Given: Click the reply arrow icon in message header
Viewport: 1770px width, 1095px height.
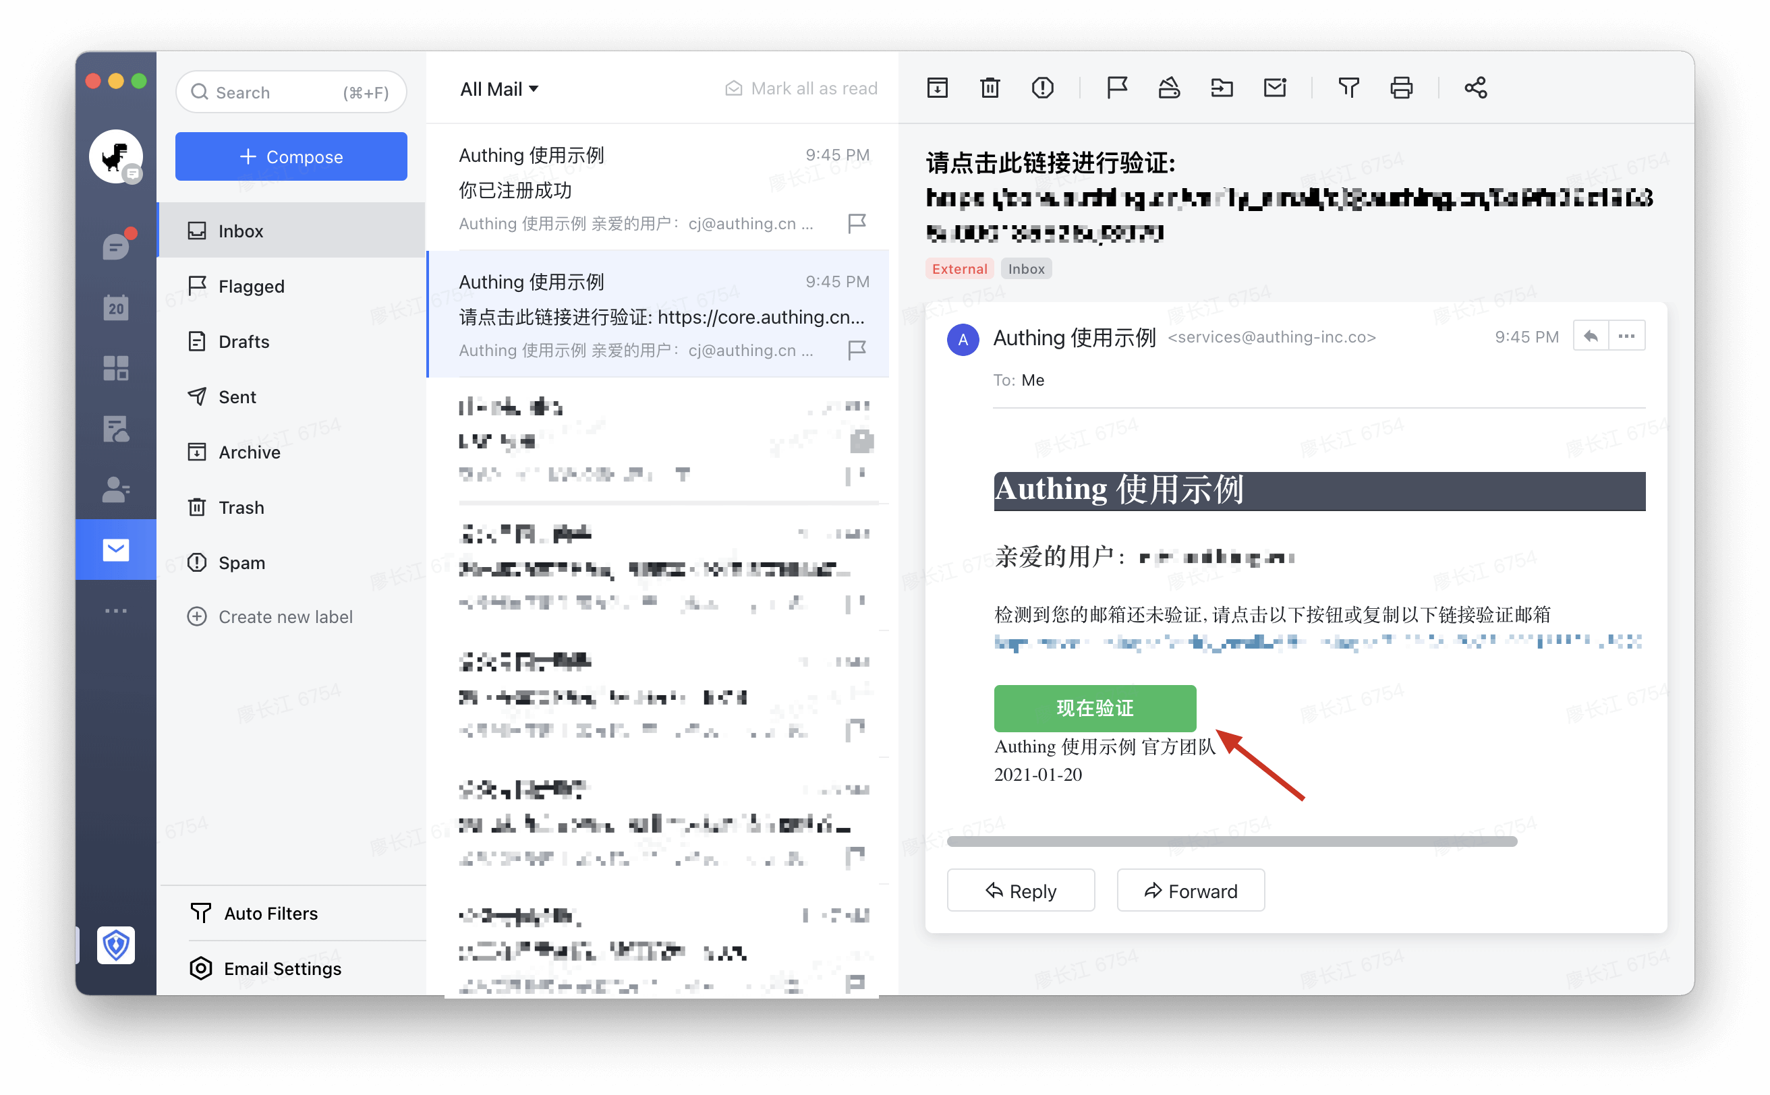Looking at the screenshot, I should tap(1591, 336).
